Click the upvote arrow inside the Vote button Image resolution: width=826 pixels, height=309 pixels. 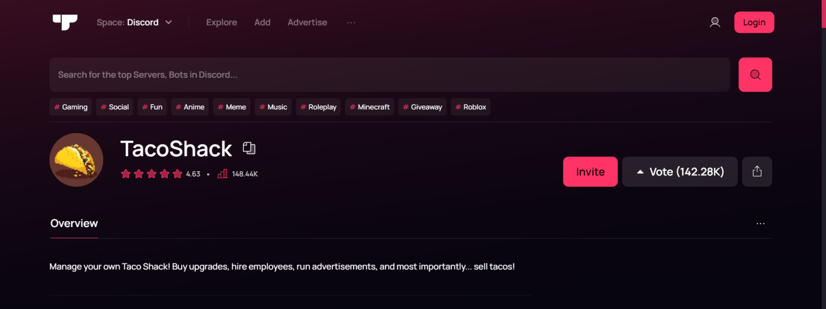tap(640, 171)
